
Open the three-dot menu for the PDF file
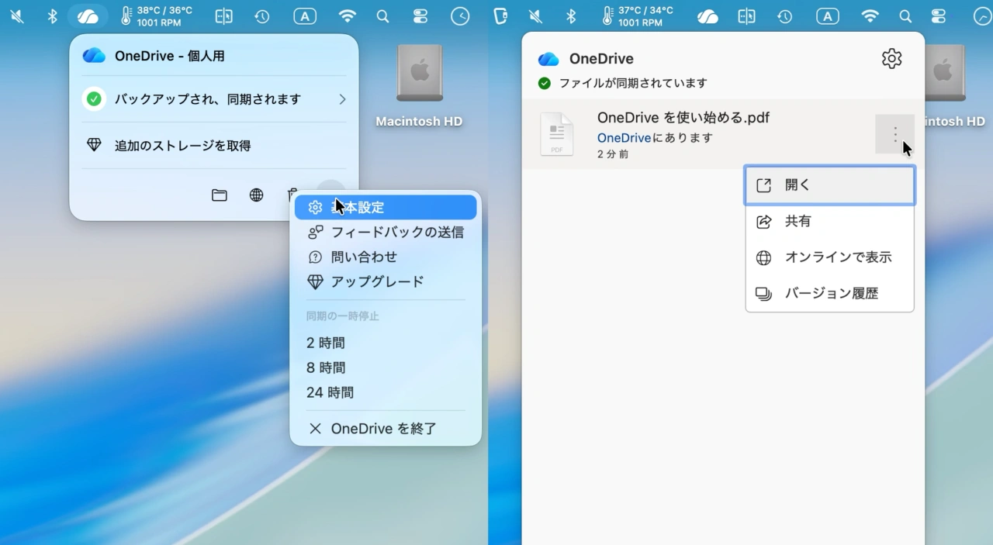point(894,134)
